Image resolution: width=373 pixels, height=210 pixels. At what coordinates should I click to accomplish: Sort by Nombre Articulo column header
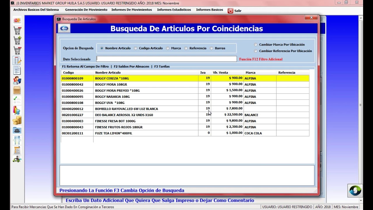[146, 73]
